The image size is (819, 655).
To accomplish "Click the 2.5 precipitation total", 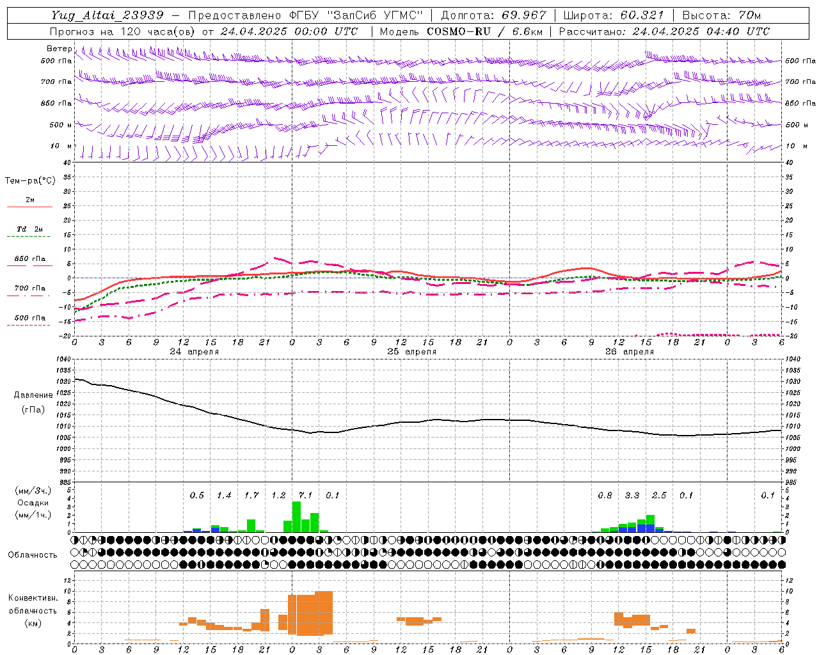I will [x=659, y=495].
